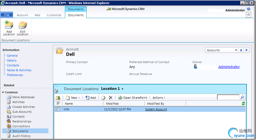The height and width of the screenshot is (140, 256).
Task: Go to Notes & Activities link
Action: point(19,70)
